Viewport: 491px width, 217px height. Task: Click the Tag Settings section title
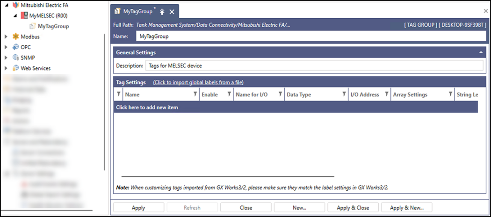pyautogui.click(x=131, y=82)
